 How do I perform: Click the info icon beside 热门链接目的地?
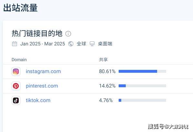68,34
